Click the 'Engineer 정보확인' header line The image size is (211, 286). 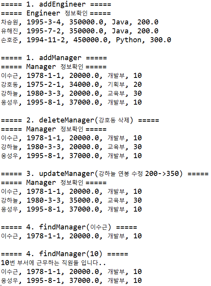56,13
